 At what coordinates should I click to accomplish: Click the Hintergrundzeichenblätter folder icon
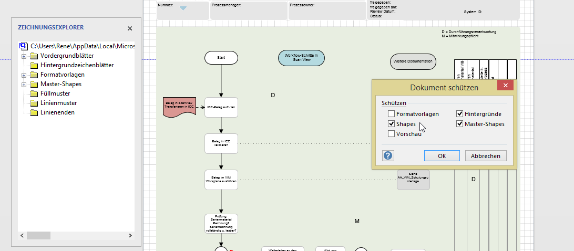(x=34, y=65)
